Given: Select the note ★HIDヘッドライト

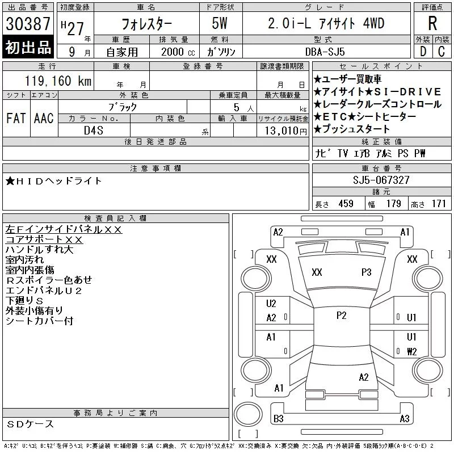Looking at the screenshot, I should point(53,181).
